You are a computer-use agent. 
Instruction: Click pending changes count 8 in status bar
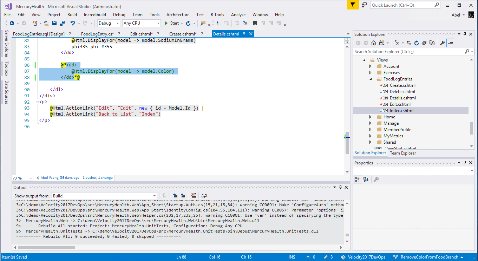click(x=328, y=257)
